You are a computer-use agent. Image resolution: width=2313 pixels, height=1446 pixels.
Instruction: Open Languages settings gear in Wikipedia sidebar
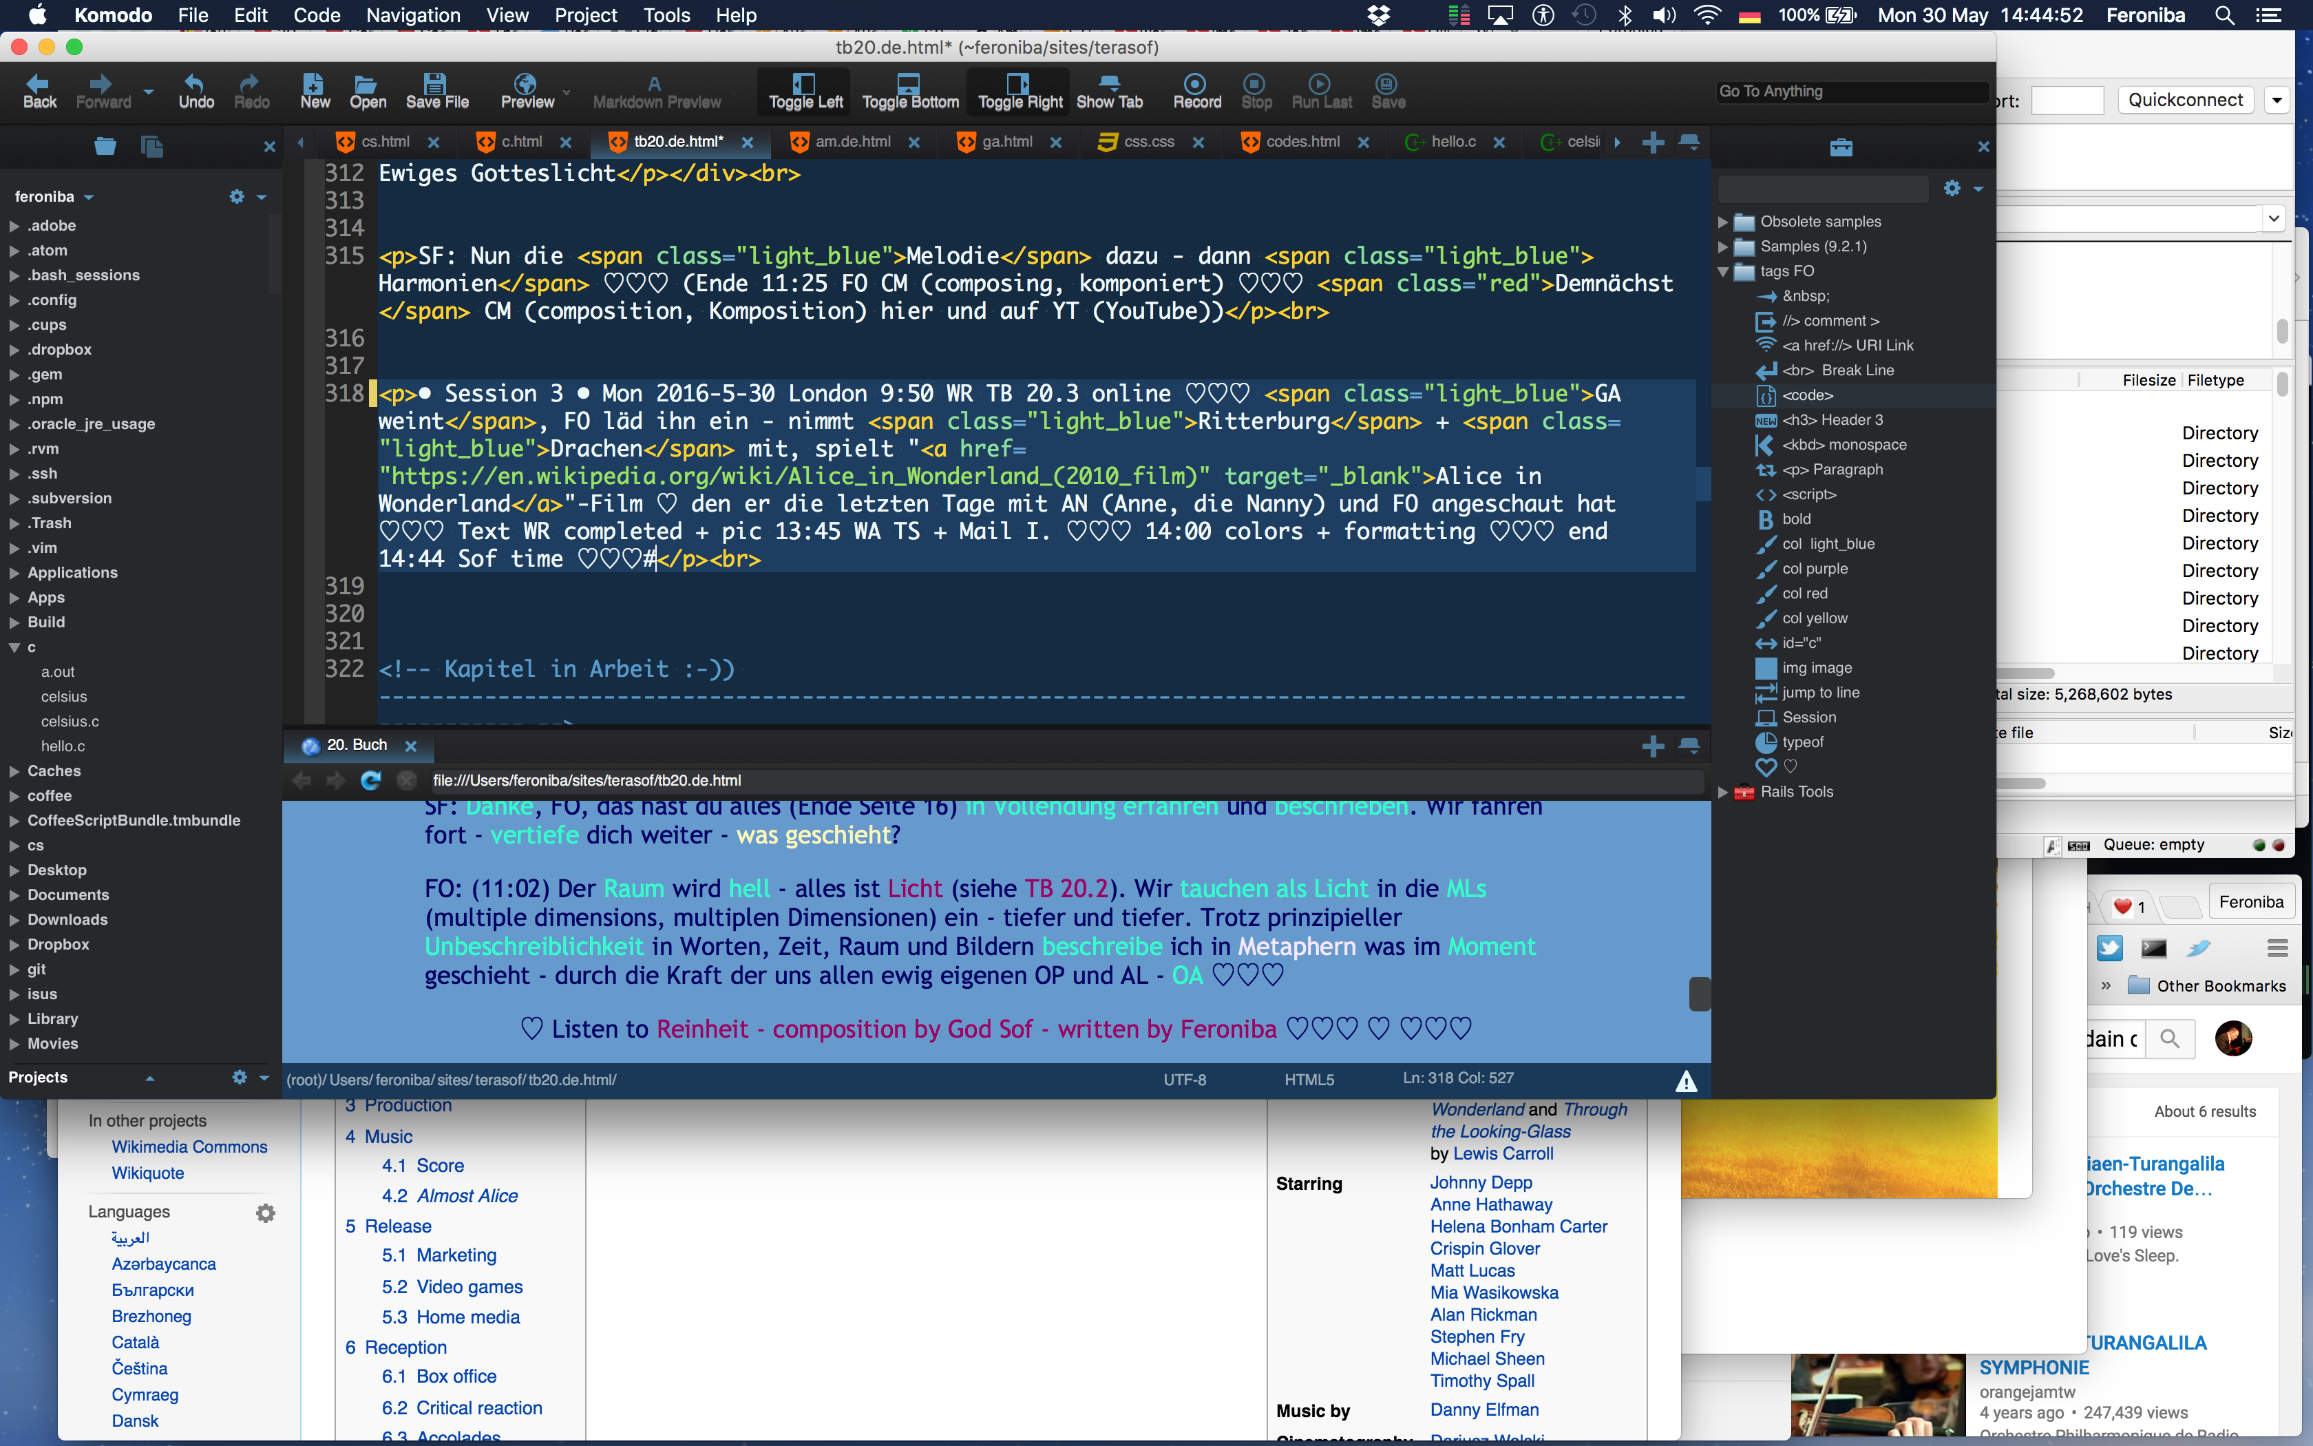coord(266,1213)
